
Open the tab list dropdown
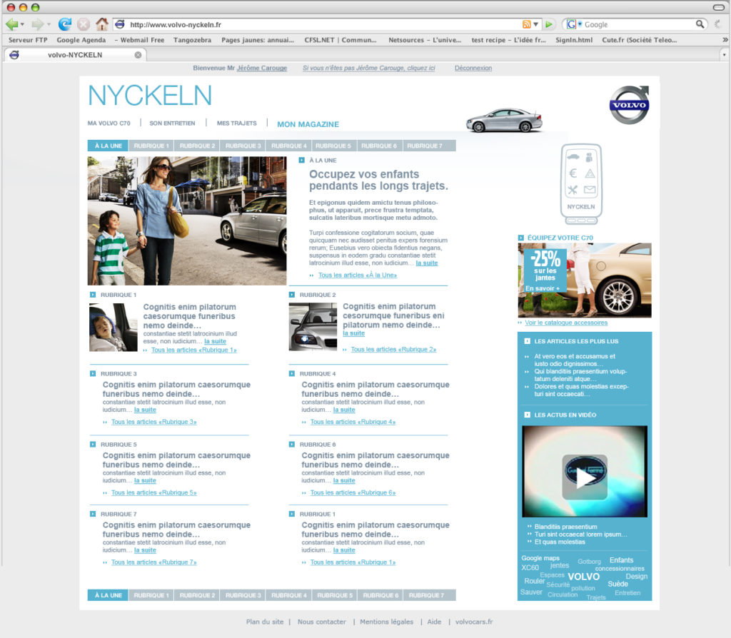click(724, 55)
